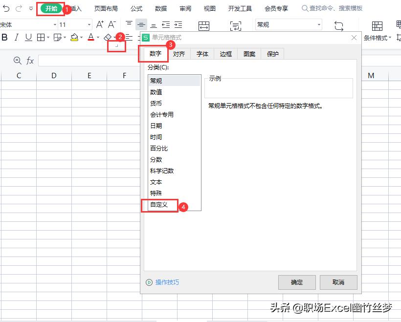Click the undo arrow icon
The width and height of the screenshot is (401, 322).
(5, 7)
